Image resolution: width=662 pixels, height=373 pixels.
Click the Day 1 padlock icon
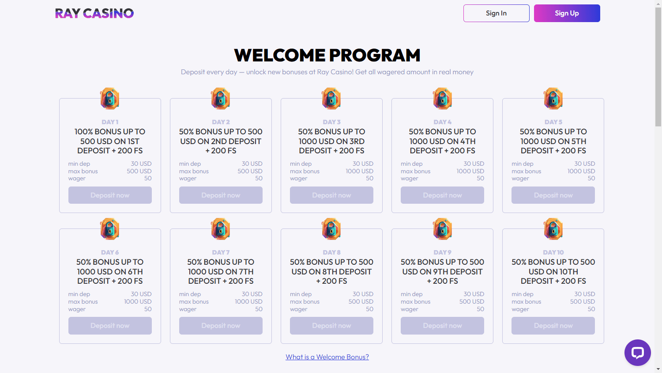pos(110,99)
